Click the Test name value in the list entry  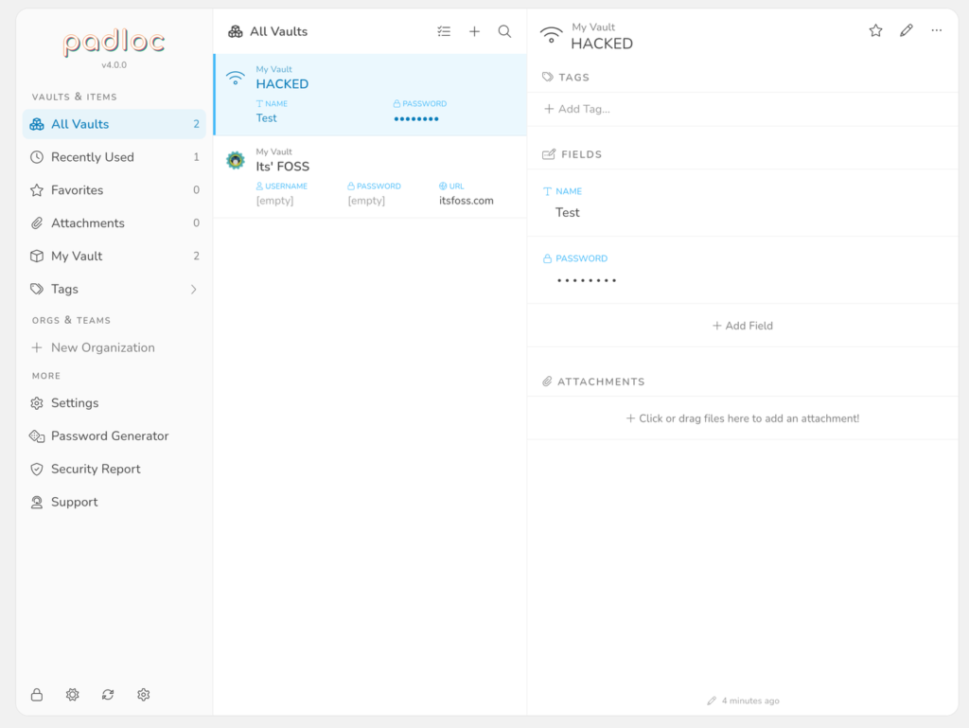[x=266, y=118]
